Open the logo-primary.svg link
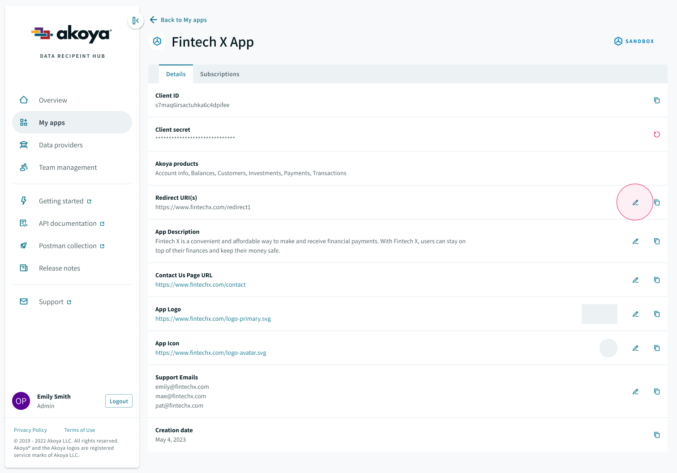 (213, 318)
